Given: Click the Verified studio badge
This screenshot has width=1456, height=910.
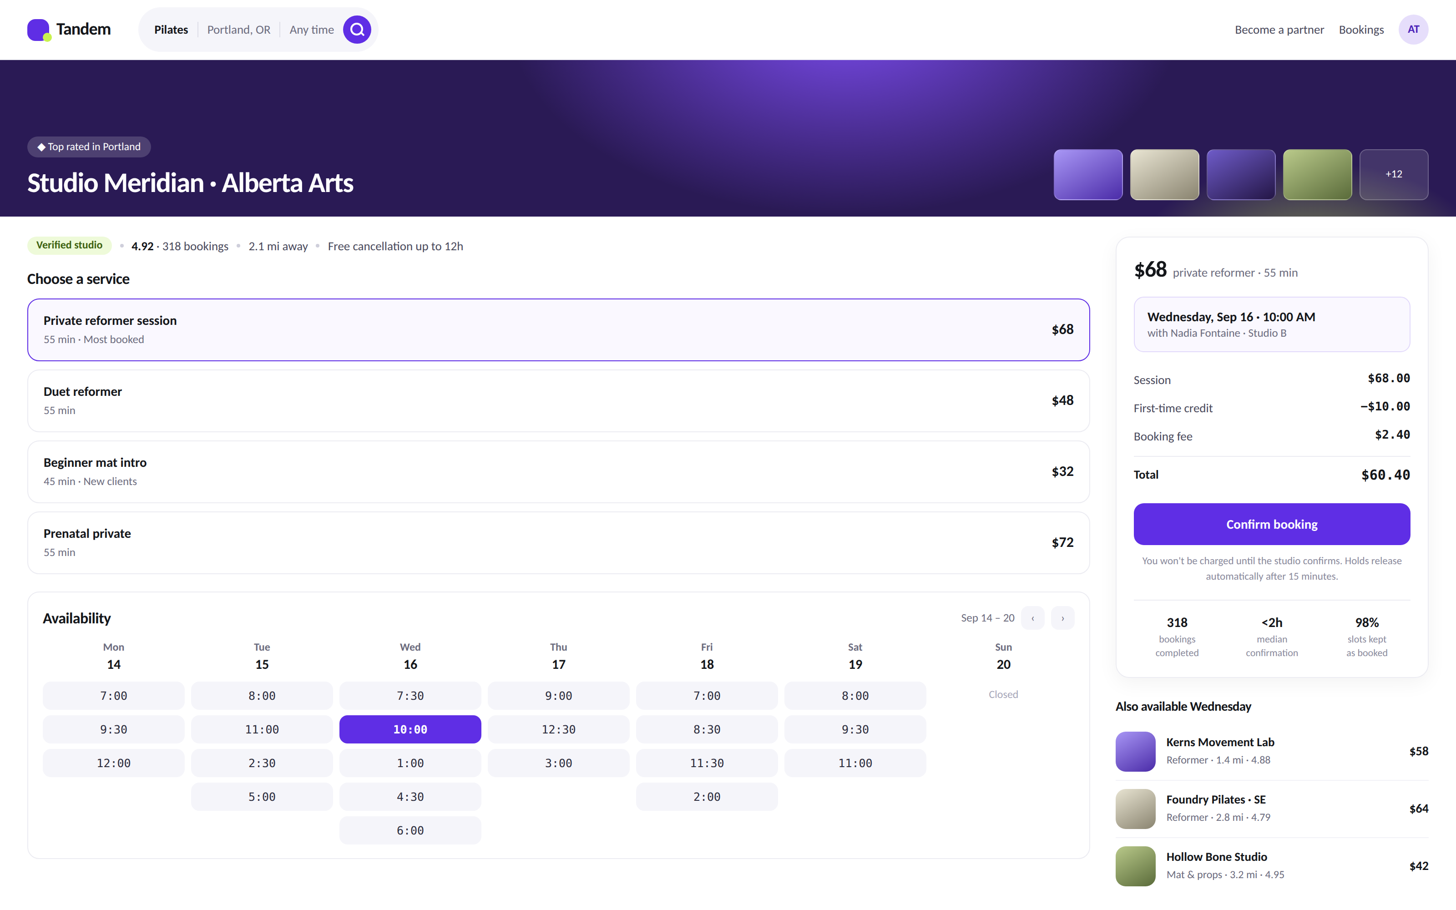Looking at the screenshot, I should click(69, 245).
